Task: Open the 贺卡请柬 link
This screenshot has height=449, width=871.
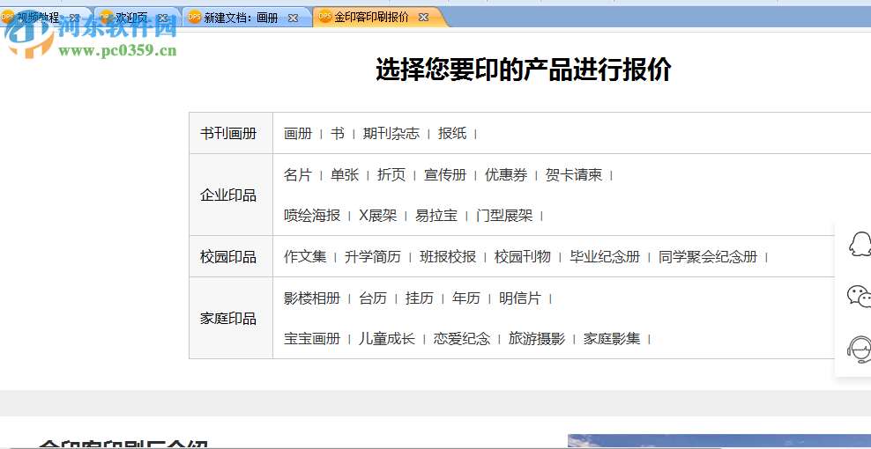Action: coord(574,175)
